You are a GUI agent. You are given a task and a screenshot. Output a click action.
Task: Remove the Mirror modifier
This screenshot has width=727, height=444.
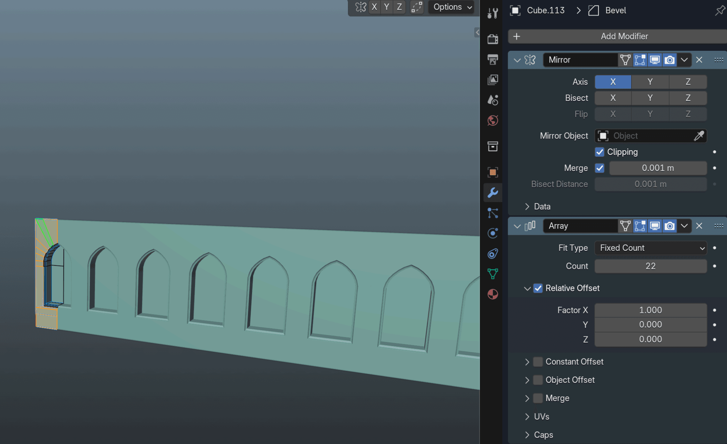[699, 60]
